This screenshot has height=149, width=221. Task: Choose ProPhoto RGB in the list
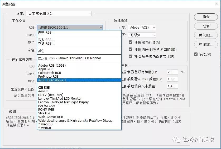pos(48,77)
